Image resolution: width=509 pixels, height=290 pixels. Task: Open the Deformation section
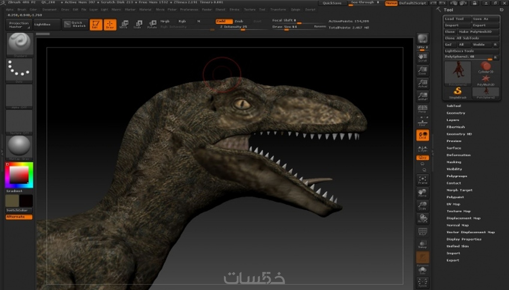click(458, 155)
